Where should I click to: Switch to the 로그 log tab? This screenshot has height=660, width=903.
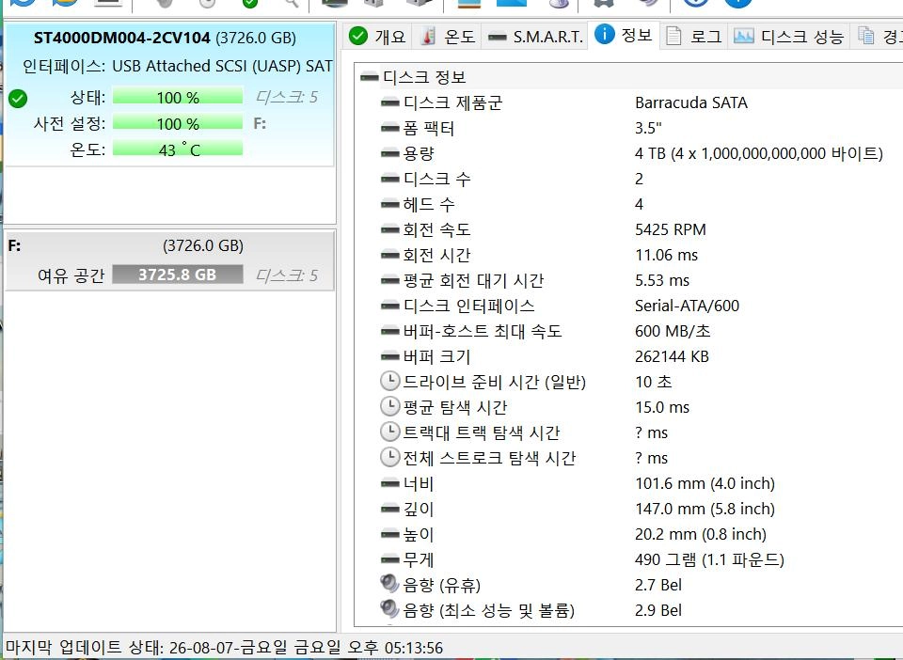(693, 37)
